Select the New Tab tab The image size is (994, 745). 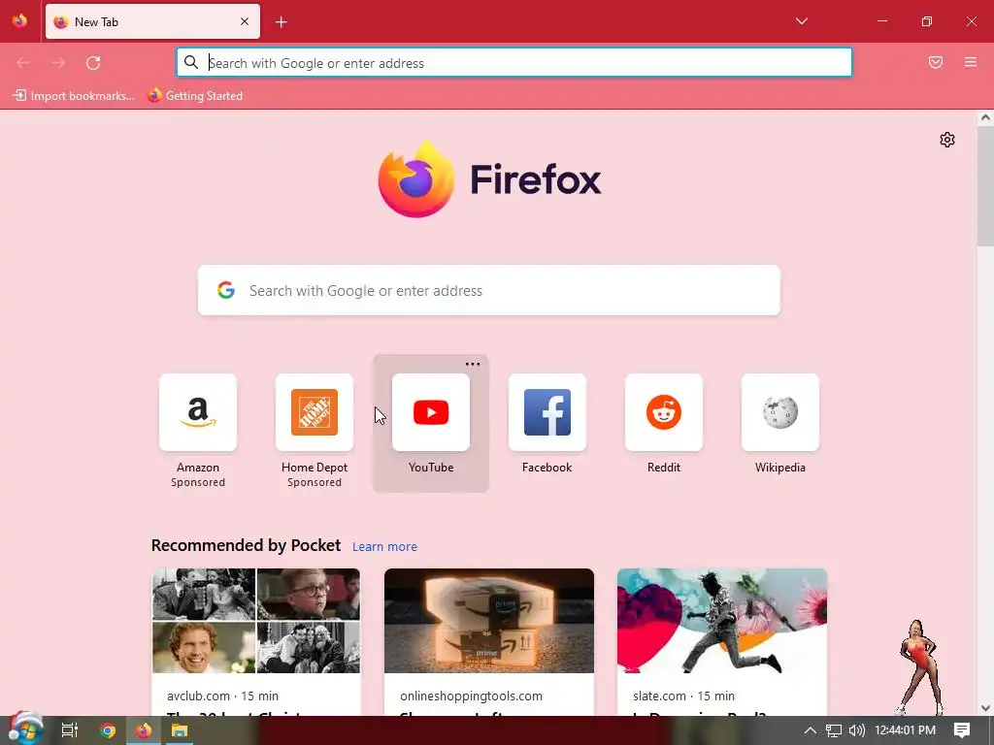click(x=152, y=21)
